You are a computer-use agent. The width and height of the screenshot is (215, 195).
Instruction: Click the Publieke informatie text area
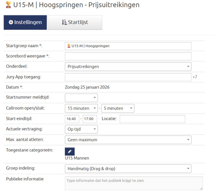[x=134, y=183]
